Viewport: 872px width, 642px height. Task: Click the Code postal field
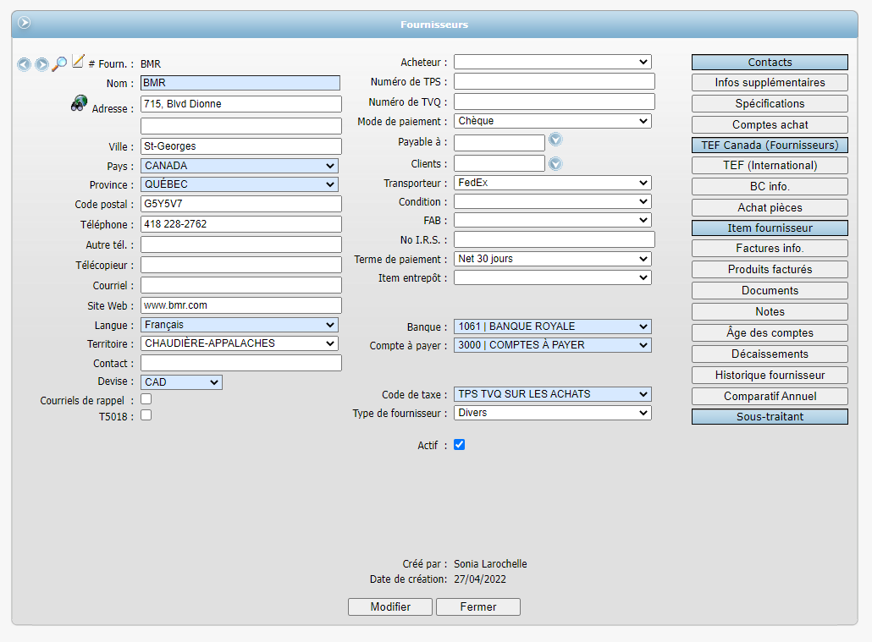(x=240, y=204)
